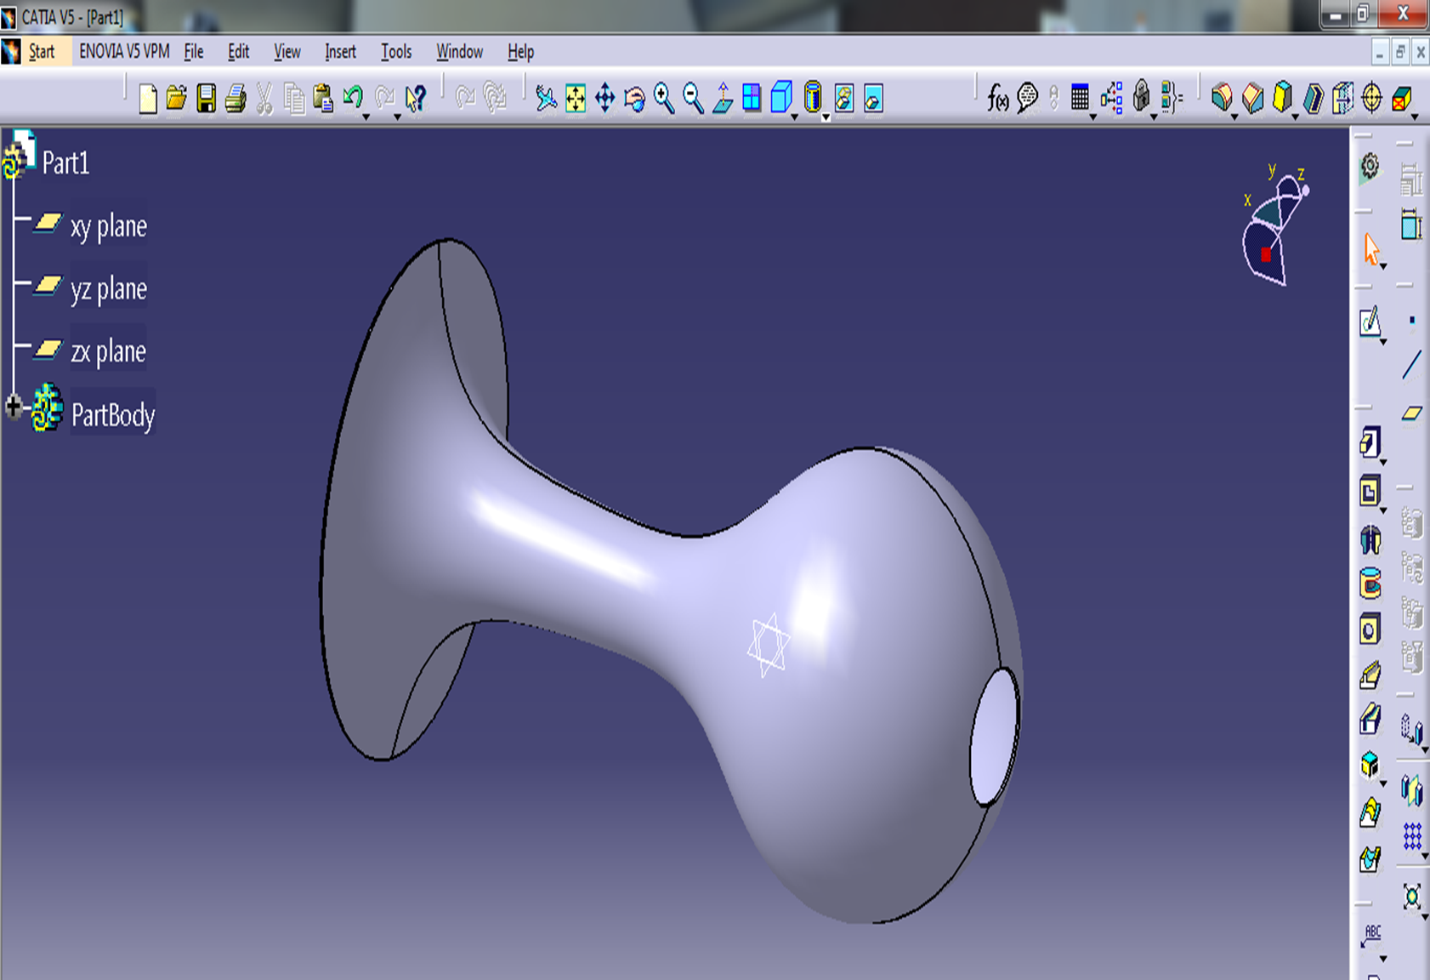Open the Undo history dropdown arrow
The height and width of the screenshot is (980, 1430).
pyautogui.click(x=366, y=116)
